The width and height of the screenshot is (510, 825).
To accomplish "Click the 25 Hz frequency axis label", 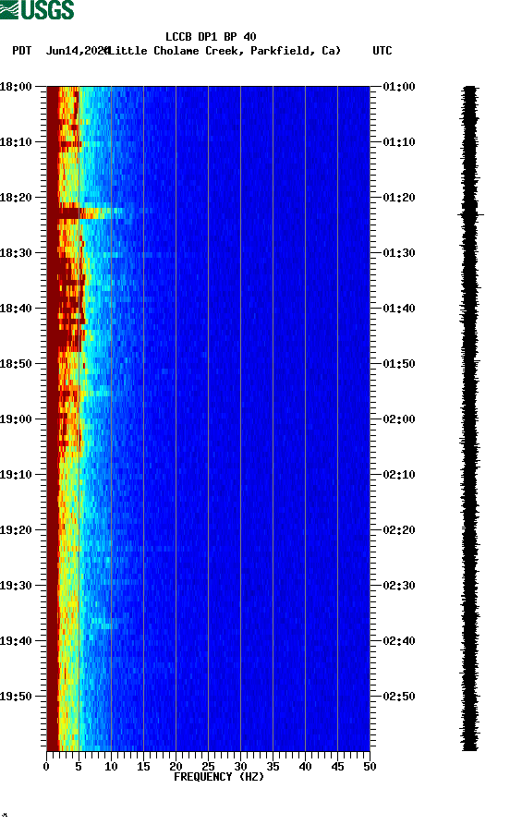I will click(x=208, y=767).
